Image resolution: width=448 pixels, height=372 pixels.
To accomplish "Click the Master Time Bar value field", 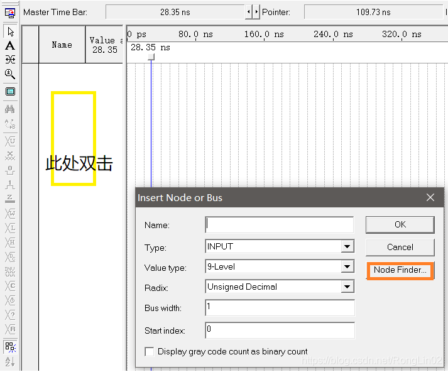I will tap(175, 12).
